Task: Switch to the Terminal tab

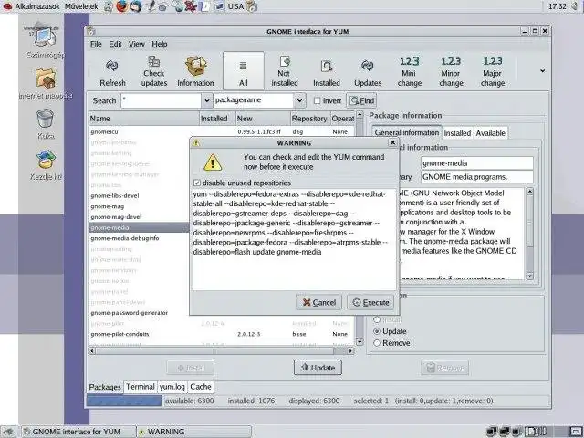Action: pos(140,387)
